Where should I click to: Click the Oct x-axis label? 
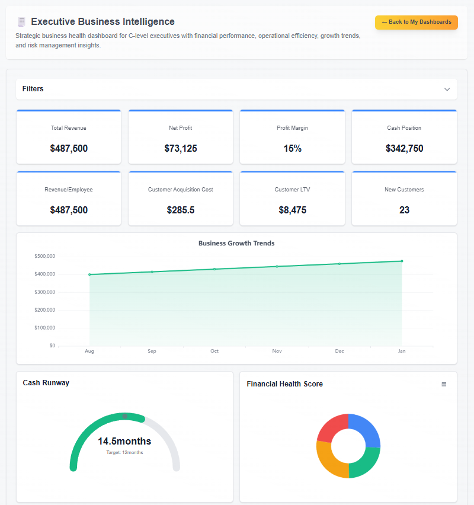[x=214, y=351]
